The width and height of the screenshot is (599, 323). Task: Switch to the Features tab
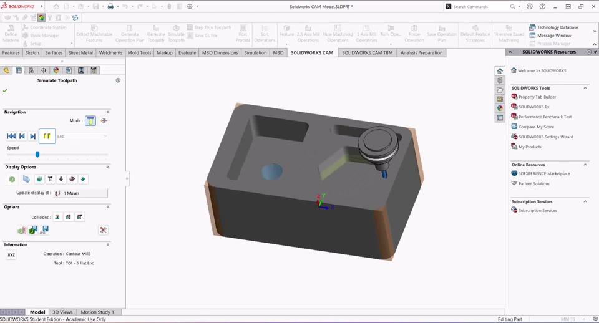pos(11,52)
